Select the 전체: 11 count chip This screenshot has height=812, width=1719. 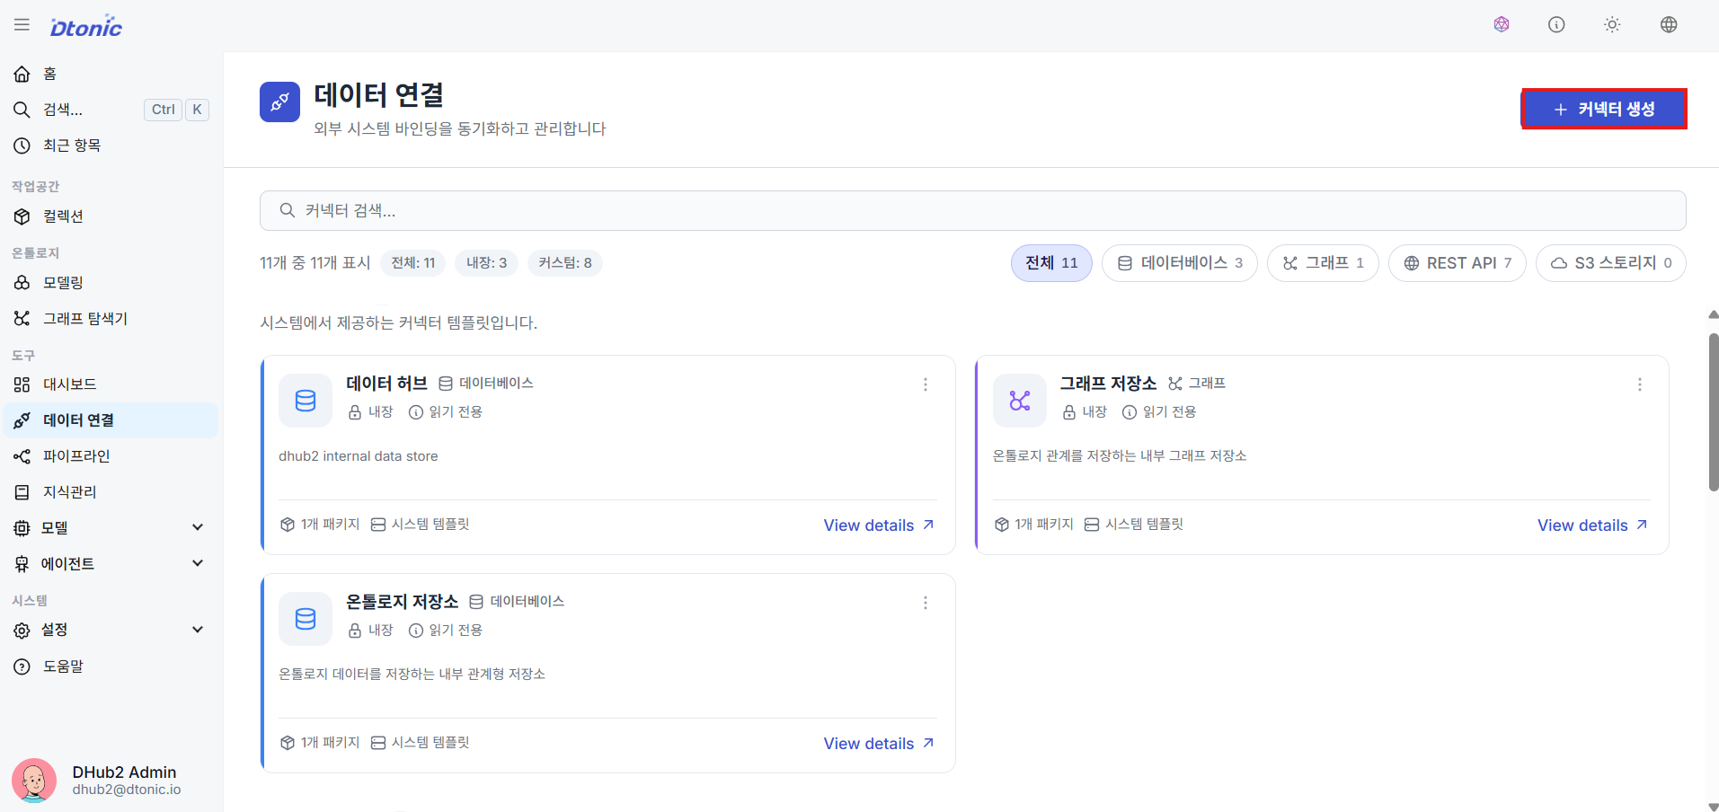click(413, 263)
